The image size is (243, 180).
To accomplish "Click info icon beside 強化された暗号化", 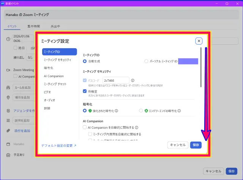I will coord(117,111).
